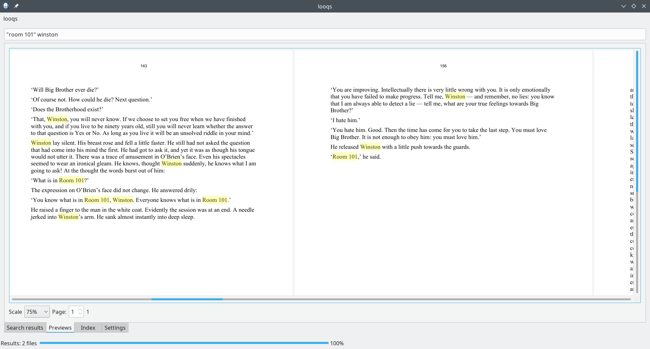Click the 'Page:' label
Screen dimensions: 650x349
(59, 312)
